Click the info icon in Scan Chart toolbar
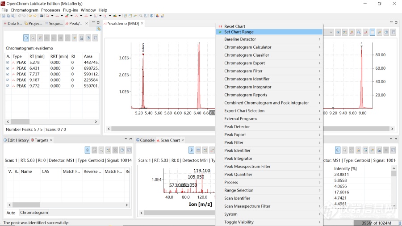This screenshot has height=226, width=402. click(191, 150)
